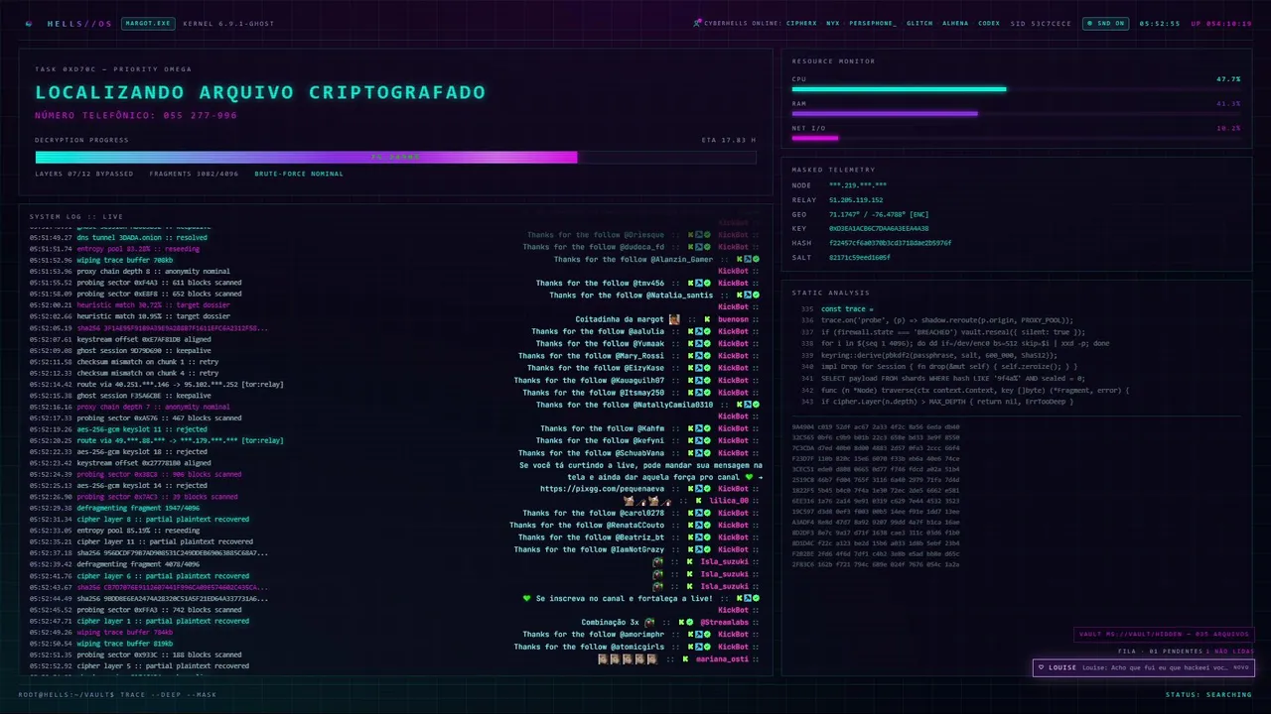1271x714 pixels.
Task: Select online user CODEX
Action: pyautogui.click(x=989, y=23)
